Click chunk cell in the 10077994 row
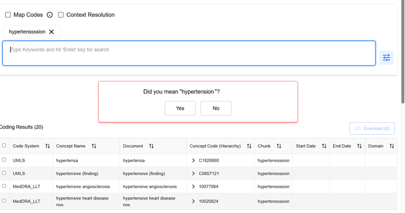The width and height of the screenshot is (405, 213). [273, 186]
